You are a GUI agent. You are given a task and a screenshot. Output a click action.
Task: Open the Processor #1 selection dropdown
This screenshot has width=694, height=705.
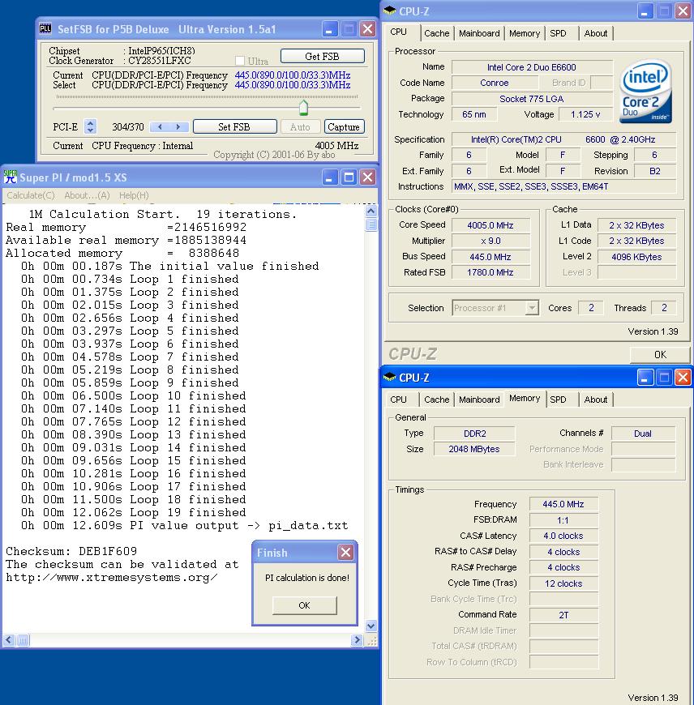coord(532,308)
